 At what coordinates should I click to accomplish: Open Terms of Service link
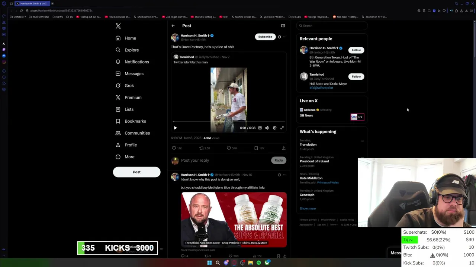click(x=308, y=220)
